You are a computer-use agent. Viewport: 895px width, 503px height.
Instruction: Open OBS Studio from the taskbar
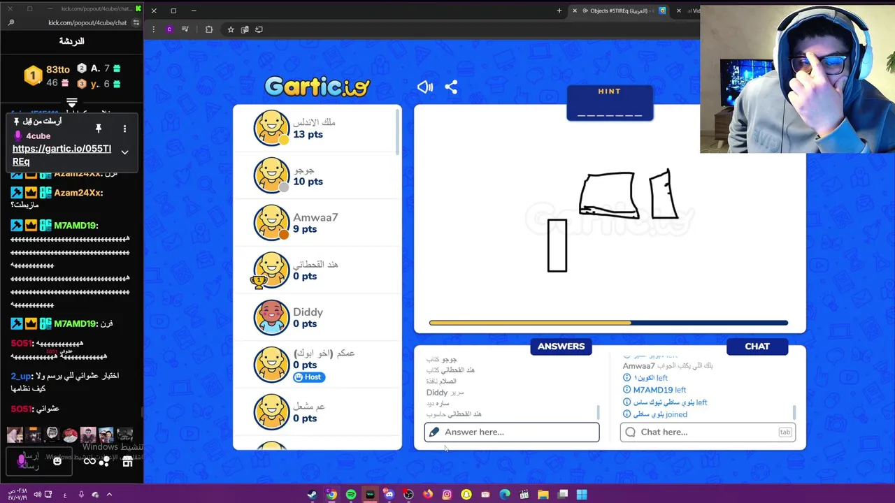click(408, 495)
